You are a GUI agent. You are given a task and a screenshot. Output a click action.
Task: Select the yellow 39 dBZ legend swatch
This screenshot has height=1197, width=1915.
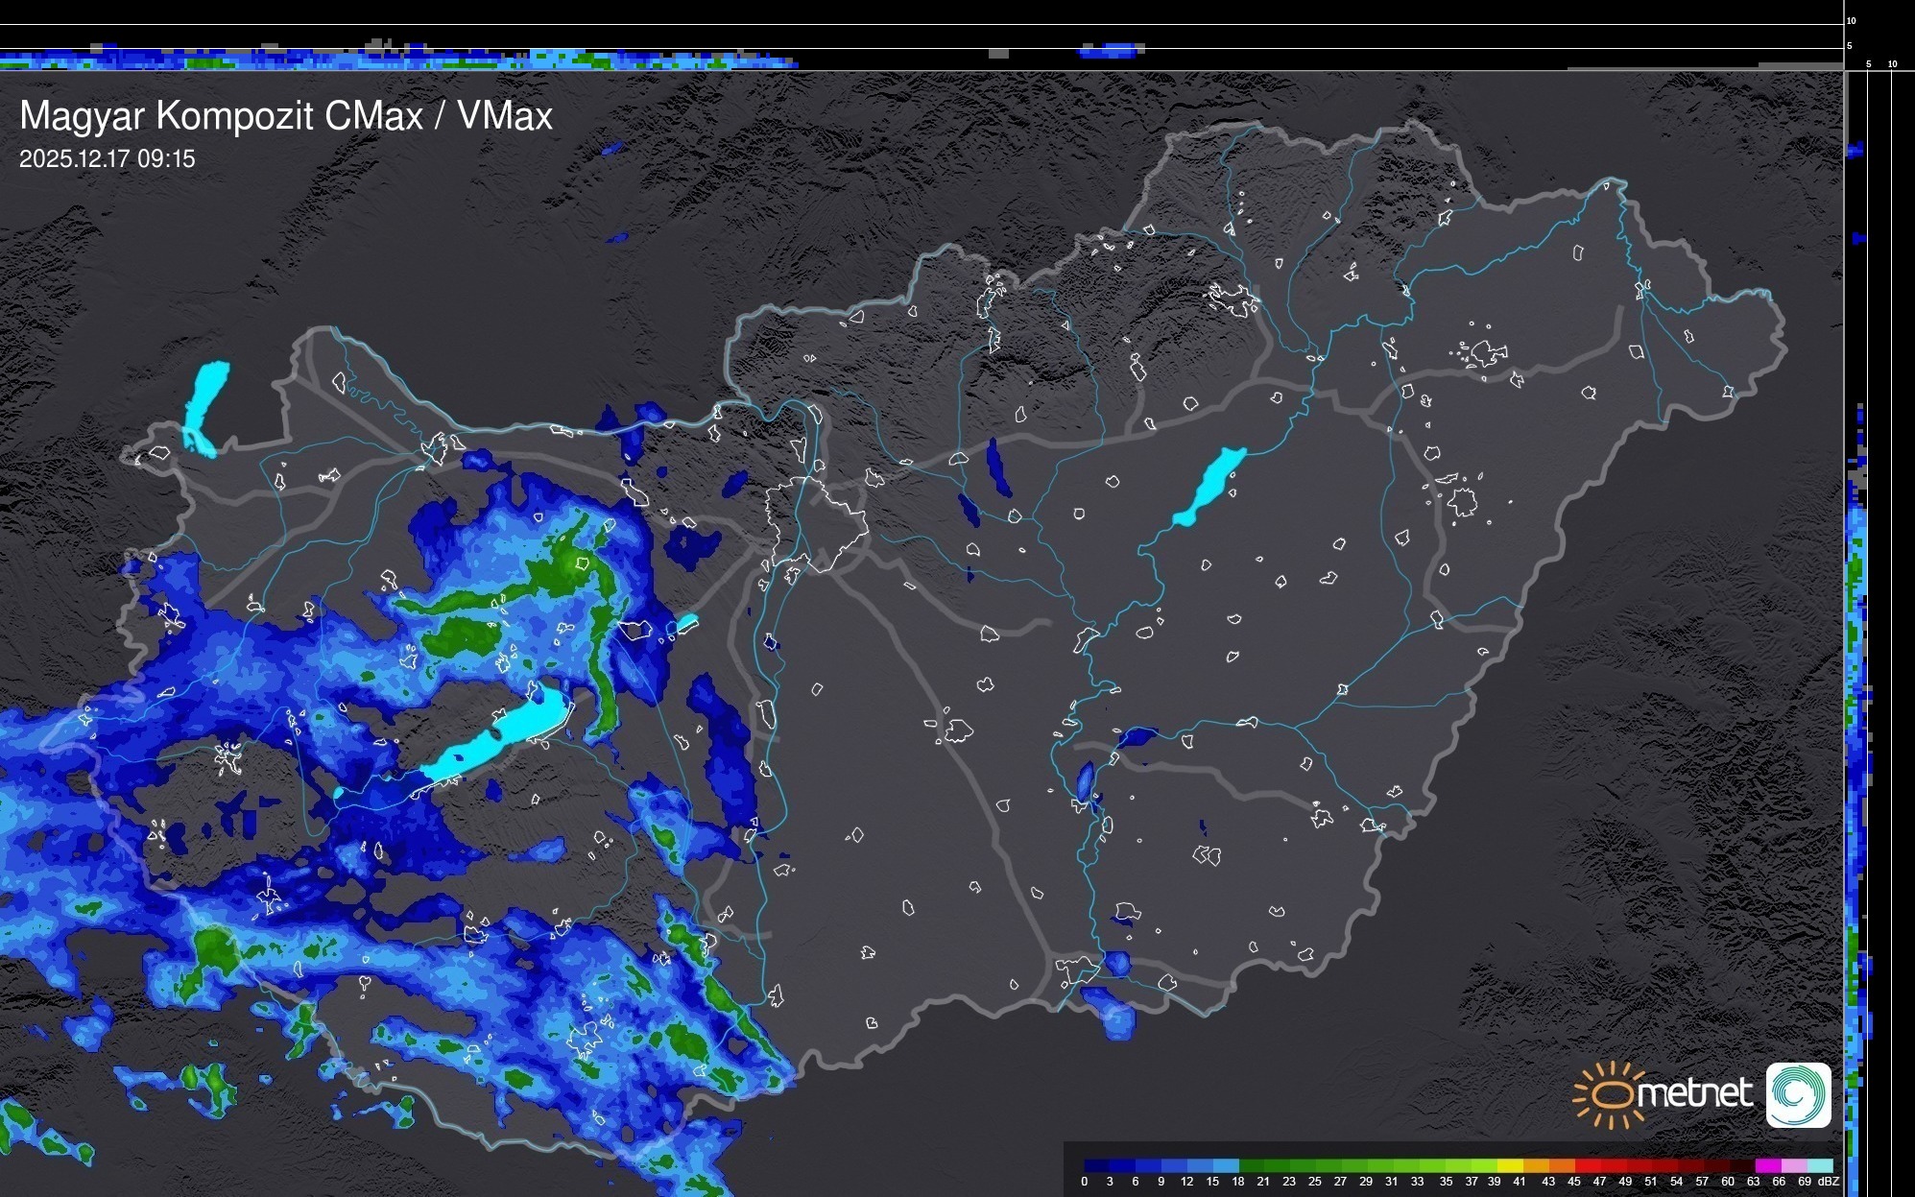(x=1510, y=1165)
